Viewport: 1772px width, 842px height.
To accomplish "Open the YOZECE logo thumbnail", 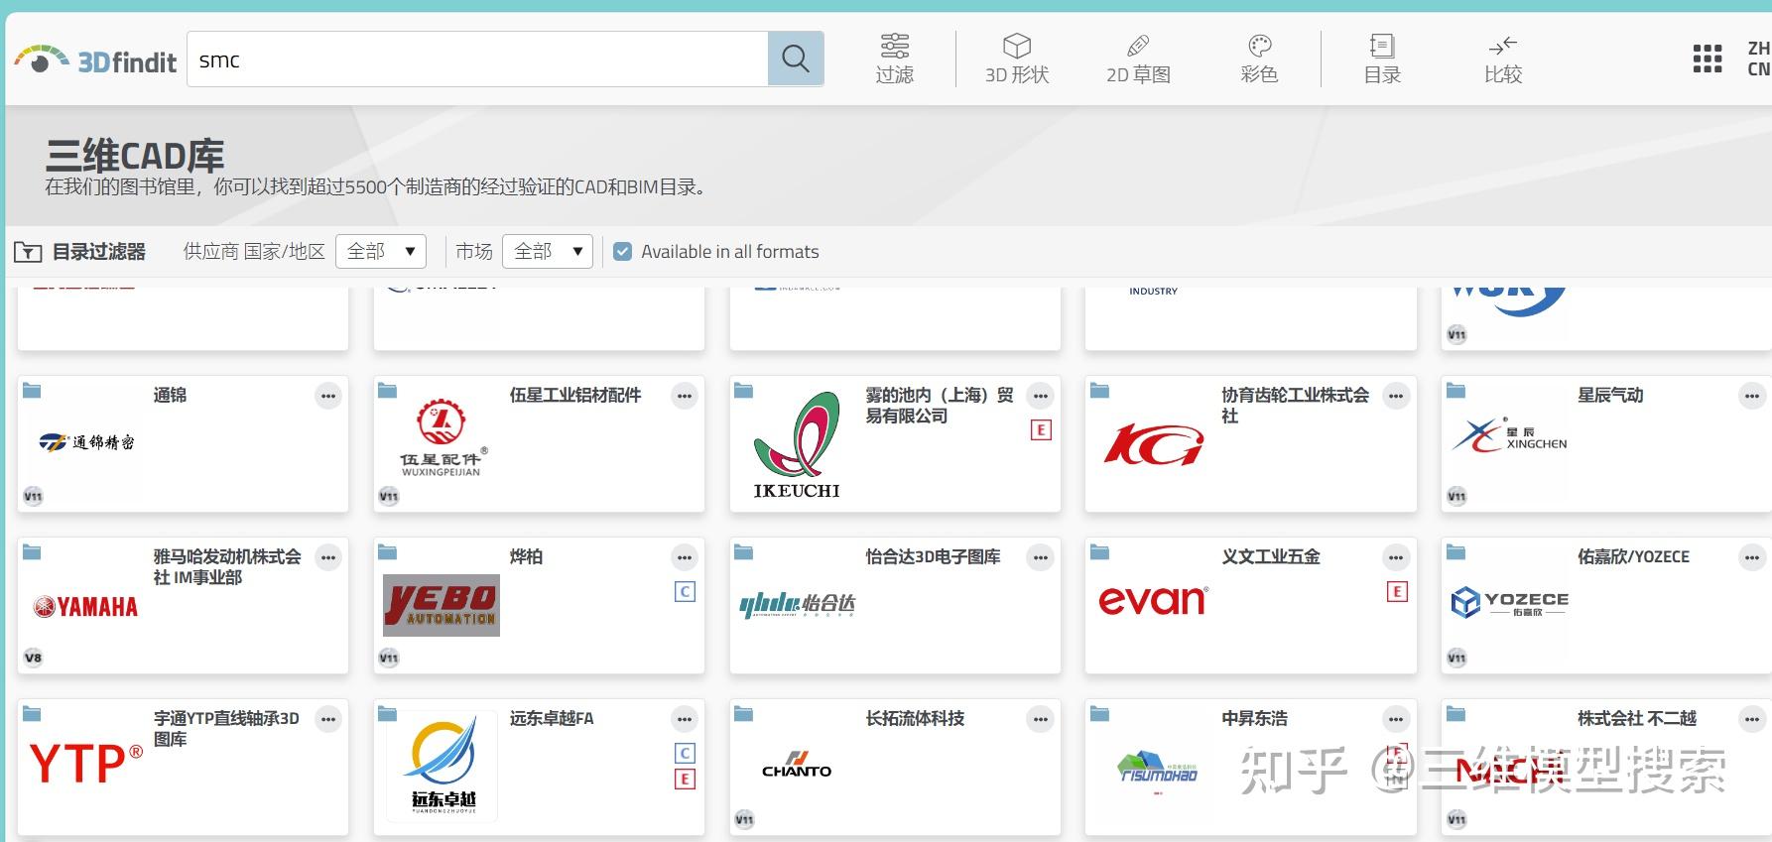I will point(1509,602).
